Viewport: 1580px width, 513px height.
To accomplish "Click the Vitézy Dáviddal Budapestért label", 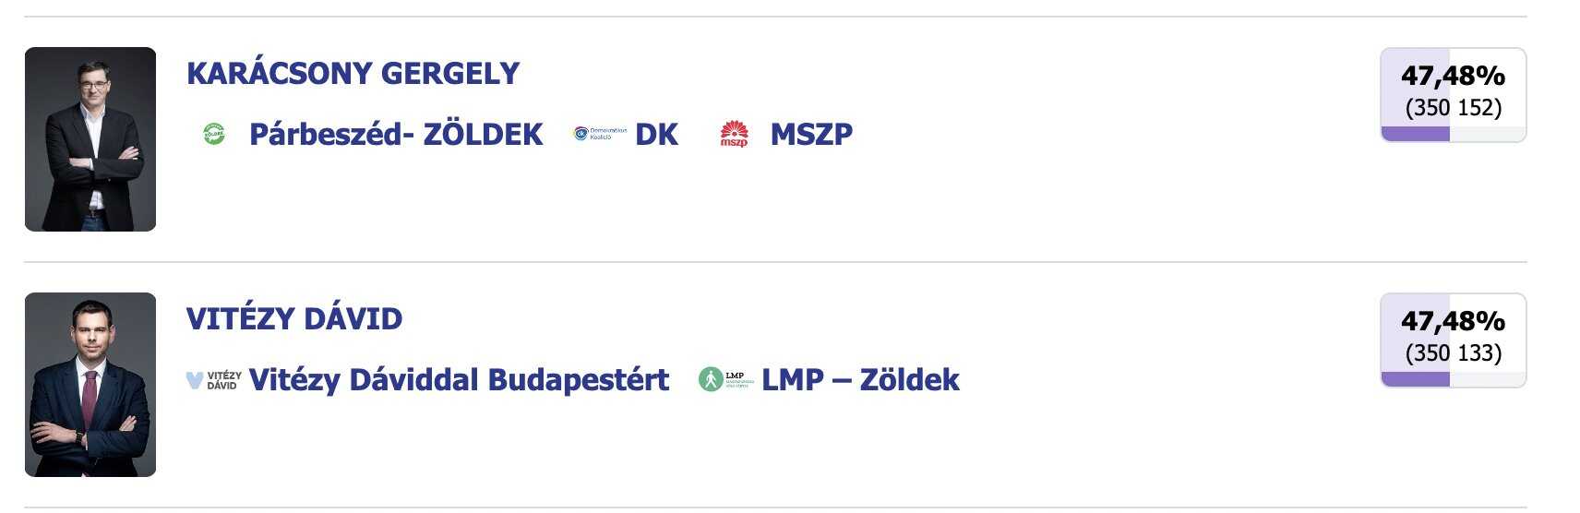I will tap(459, 379).
